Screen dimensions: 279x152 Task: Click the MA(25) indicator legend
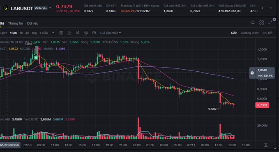pos(25,49)
